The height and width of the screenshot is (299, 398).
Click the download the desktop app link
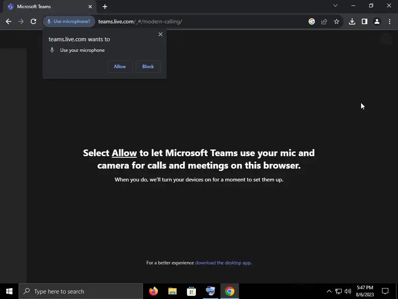pyautogui.click(x=223, y=263)
